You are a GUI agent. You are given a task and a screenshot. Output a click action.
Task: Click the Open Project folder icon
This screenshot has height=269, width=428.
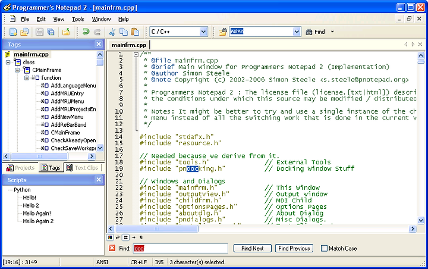click(x=66, y=32)
